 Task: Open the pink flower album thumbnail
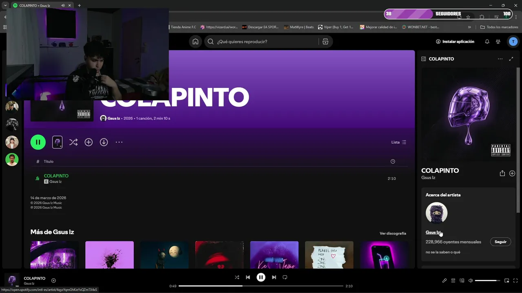point(109,255)
